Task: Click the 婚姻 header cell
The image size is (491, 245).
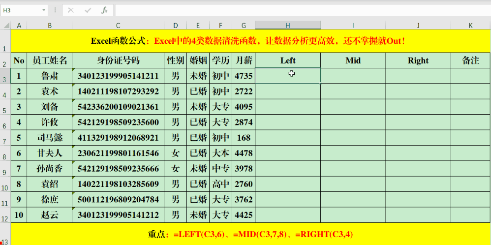Action: click(198, 61)
